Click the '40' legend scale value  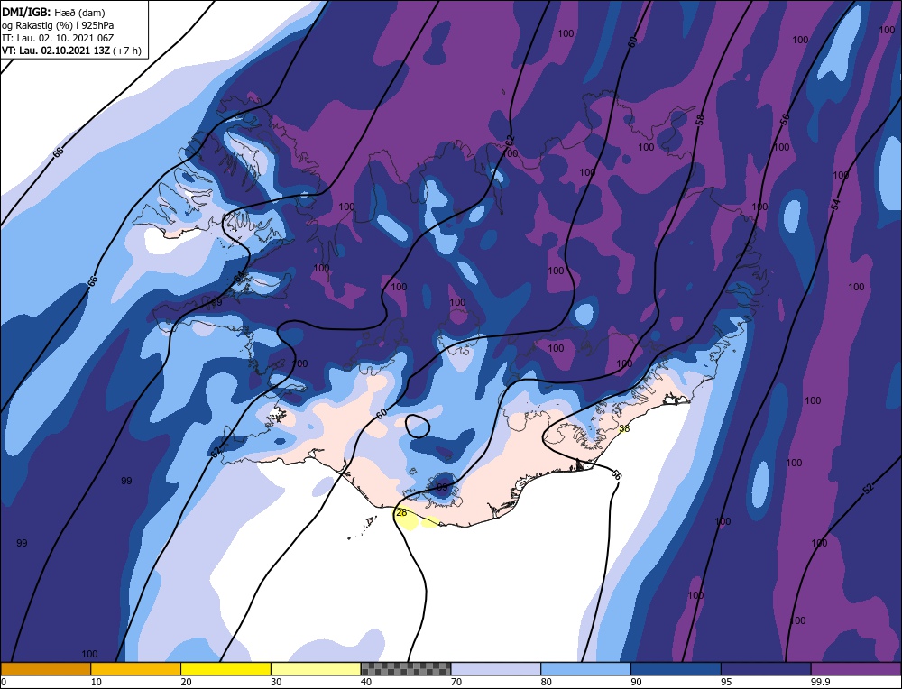(366, 682)
